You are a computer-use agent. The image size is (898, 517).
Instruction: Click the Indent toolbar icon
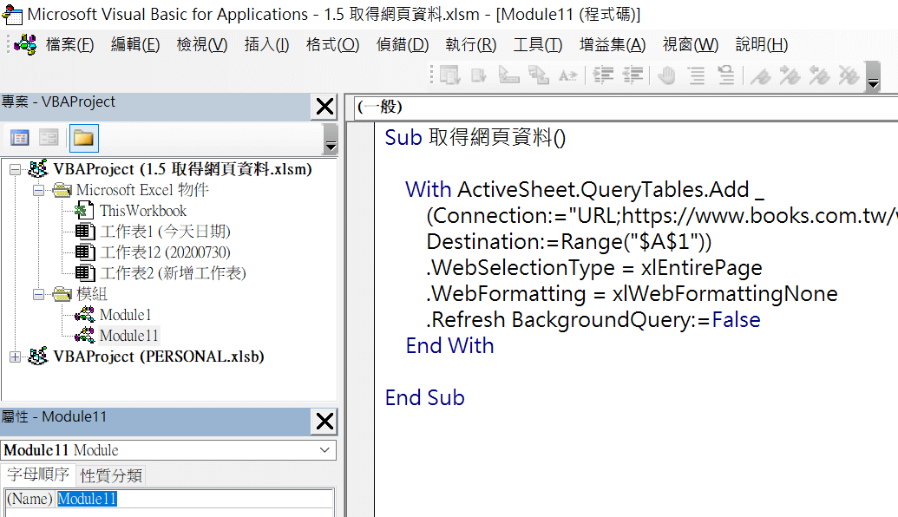click(603, 75)
